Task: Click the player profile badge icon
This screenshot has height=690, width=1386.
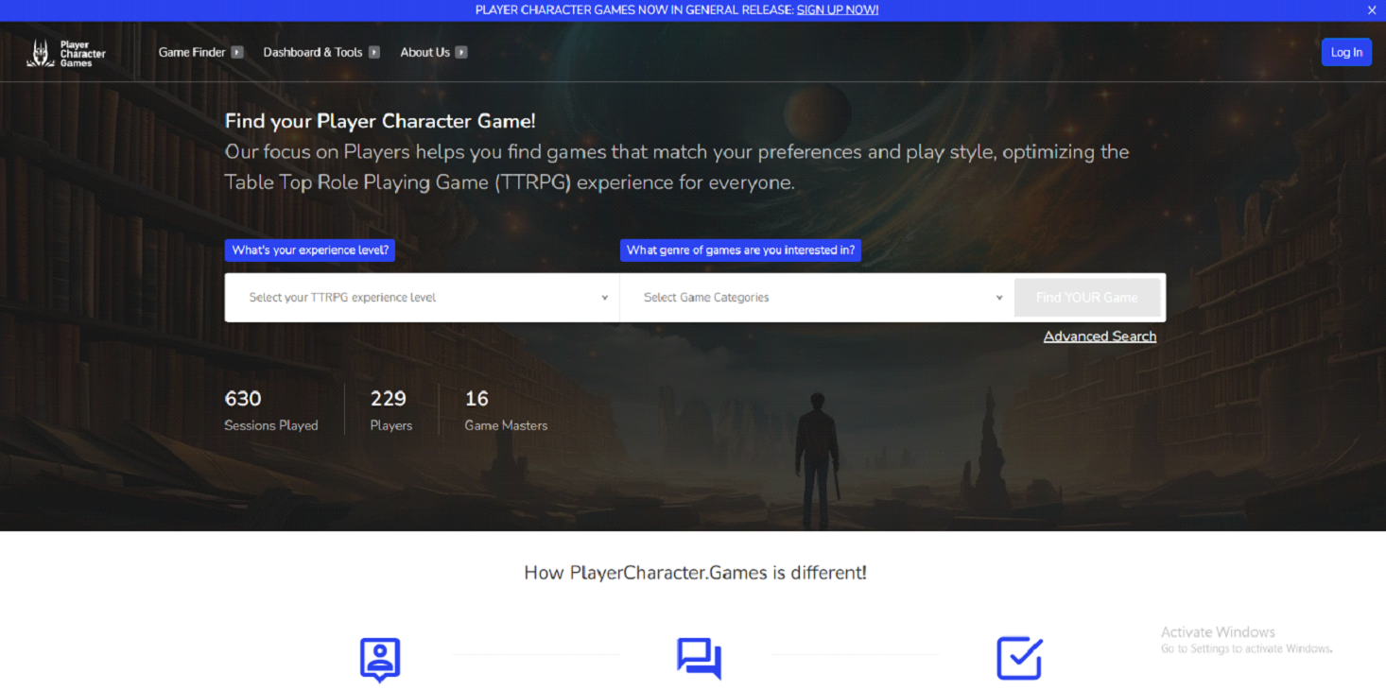Action: (380, 659)
